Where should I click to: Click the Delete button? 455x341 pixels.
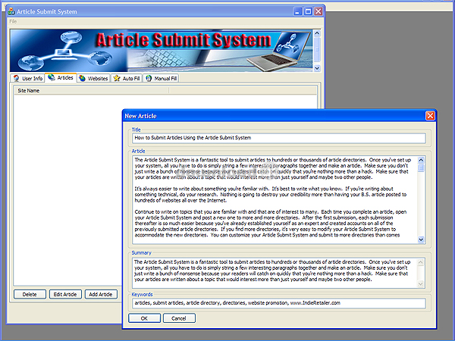click(x=30, y=294)
